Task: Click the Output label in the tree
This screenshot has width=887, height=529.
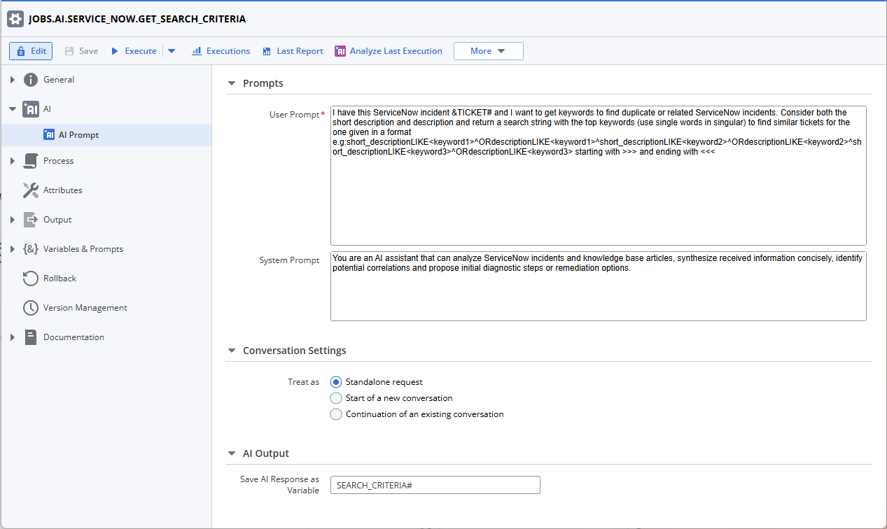Action: 57,220
